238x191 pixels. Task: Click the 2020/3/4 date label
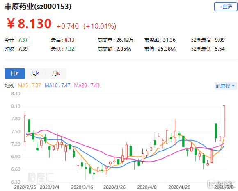coord(50,187)
